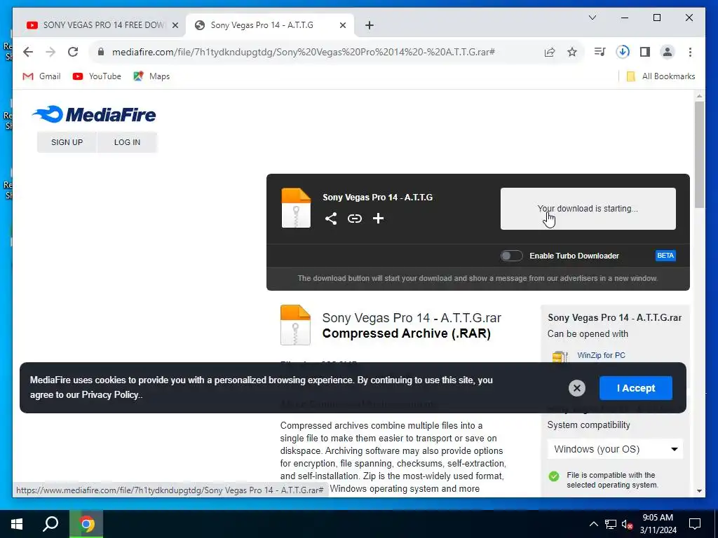Open YouTube bookmark

(x=97, y=76)
